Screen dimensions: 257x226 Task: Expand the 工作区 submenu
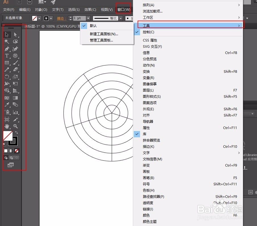click(x=188, y=18)
